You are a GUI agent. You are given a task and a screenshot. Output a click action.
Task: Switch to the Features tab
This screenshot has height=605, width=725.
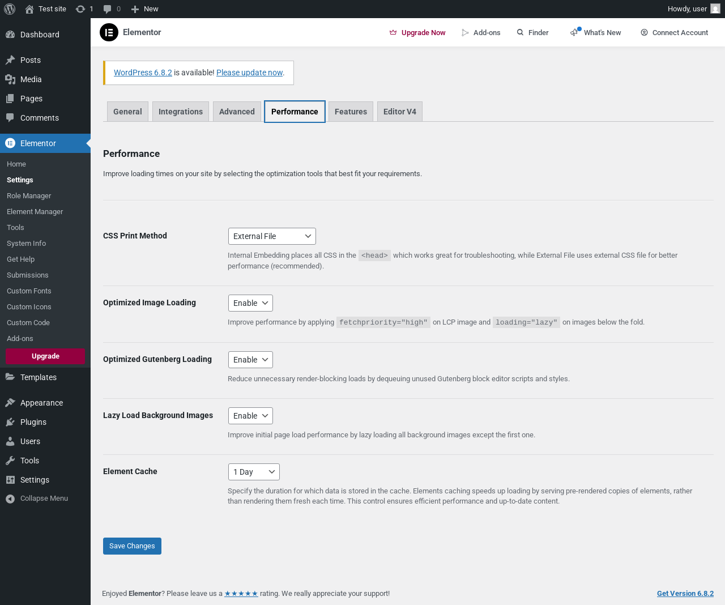[351, 112]
